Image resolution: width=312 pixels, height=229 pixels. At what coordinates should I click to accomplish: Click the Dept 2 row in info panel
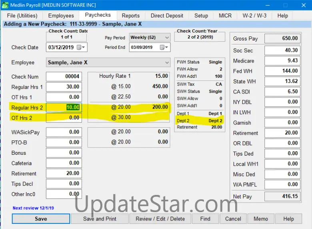click(199, 121)
